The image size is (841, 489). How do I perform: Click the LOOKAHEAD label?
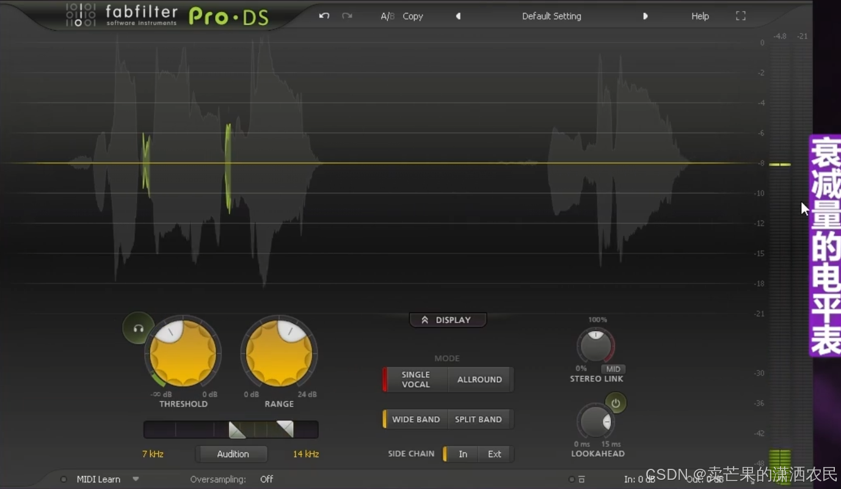598,454
